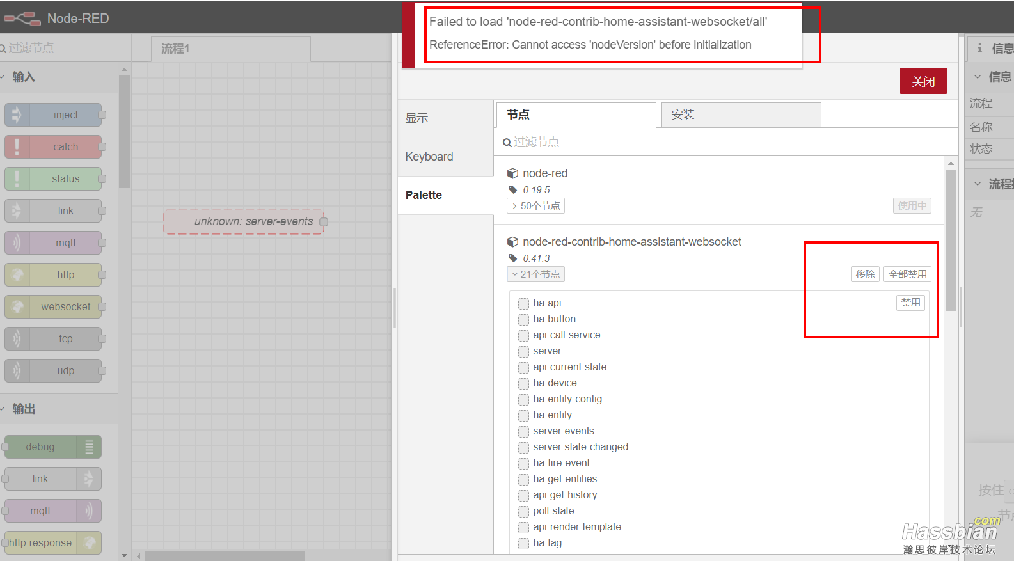The height and width of the screenshot is (561, 1014).
Task: Select the udp input node
Action: [53, 370]
